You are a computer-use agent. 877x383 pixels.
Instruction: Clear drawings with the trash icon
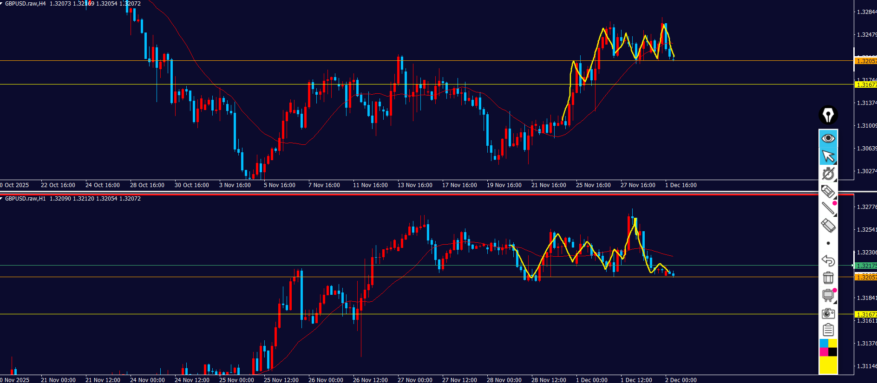pos(828,278)
